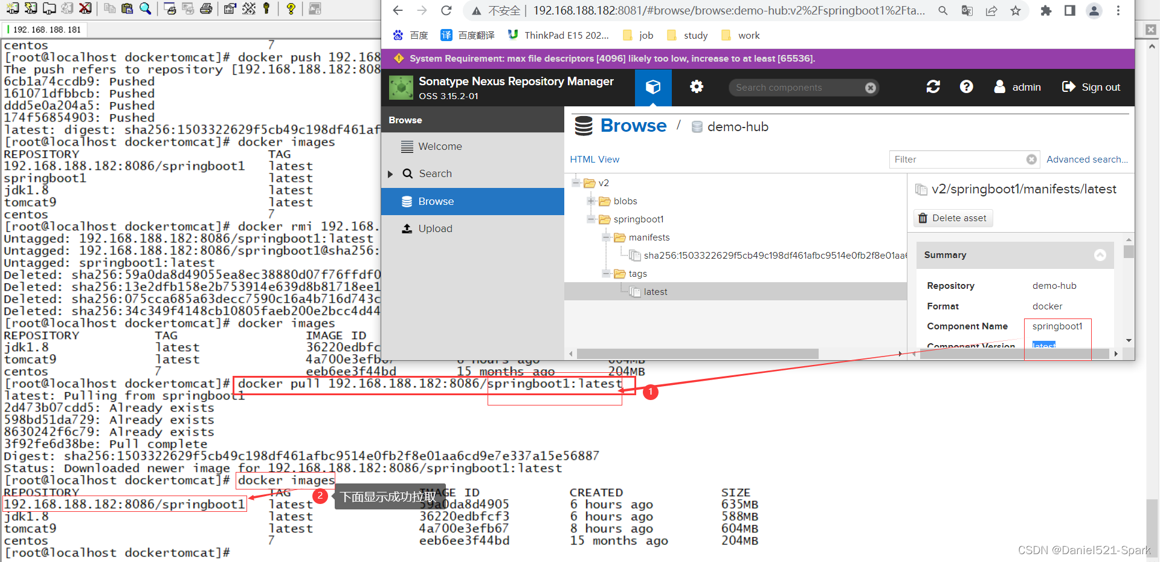Close the terminal session tab X at right
This screenshot has height=562, width=1160.
(x=1150, y=30)
